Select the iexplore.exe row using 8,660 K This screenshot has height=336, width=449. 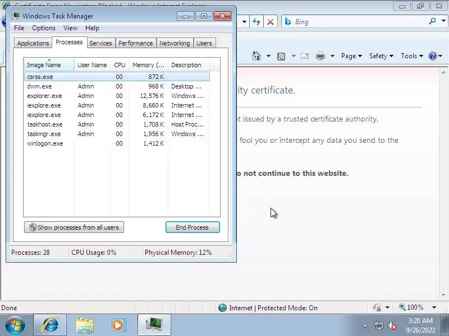click(117, 105)
